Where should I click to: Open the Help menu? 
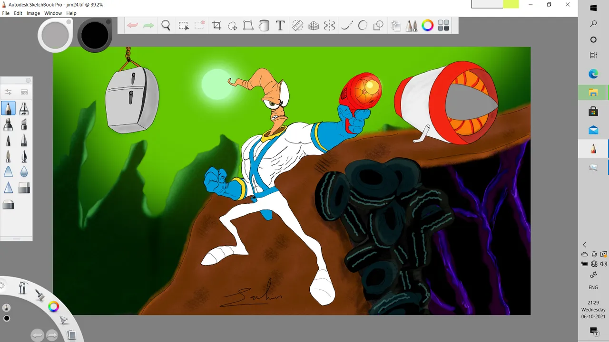pyautogui.click(x=71, y=13)
